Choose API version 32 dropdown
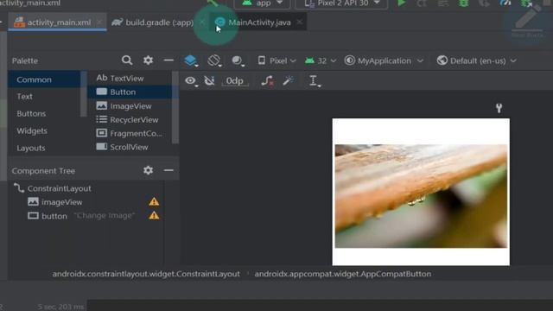Viewport: 553px width, 311px height. [321, 60]
